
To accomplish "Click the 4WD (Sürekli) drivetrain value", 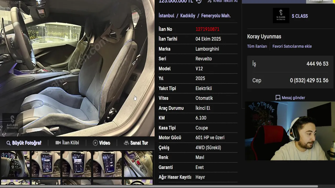I will (x=208, y=148).
